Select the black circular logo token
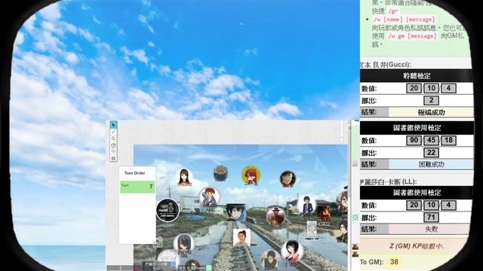This screenshot has width=483, height=271. coord(168,210)
